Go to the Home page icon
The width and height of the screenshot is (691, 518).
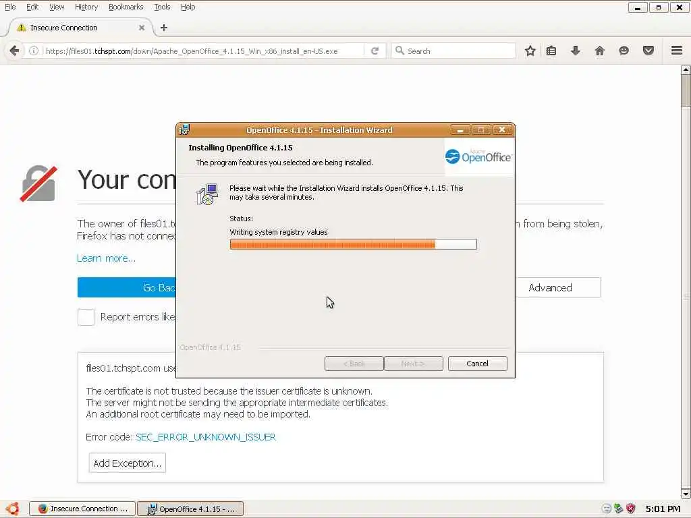(599, 51)
